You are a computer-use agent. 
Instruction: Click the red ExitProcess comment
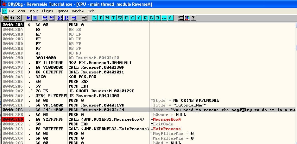pyautogui.click(x=167, y=129)
